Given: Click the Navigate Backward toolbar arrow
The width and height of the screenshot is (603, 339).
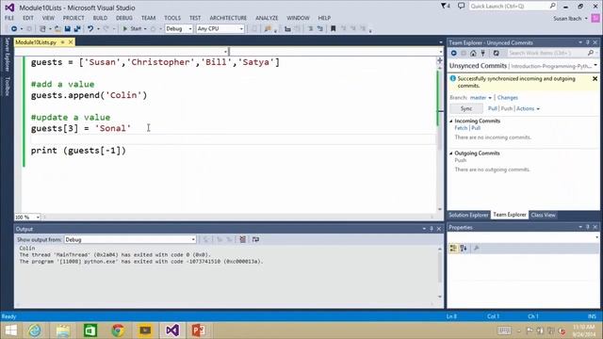Looking at the screenshot, I should pos(14,29).
